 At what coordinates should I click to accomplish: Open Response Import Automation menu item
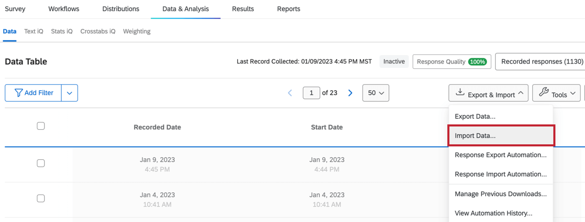coord(500,174)
